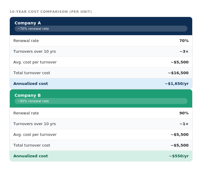The width and height of the screenshot is (202, 171).
Task: Select Company A ~$5,500 average cost value
Action: pos(179,62)
